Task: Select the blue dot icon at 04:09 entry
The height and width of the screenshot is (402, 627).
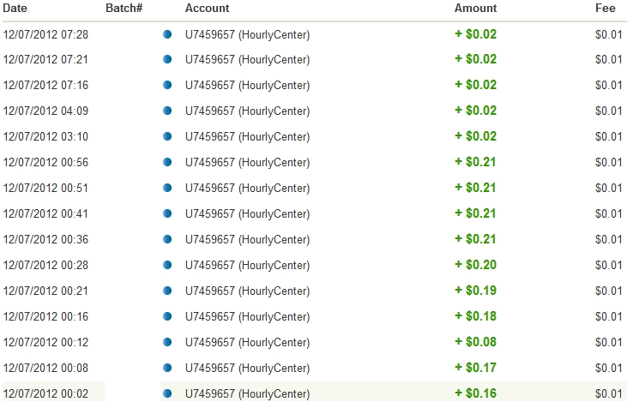Action: click(167, 111)
